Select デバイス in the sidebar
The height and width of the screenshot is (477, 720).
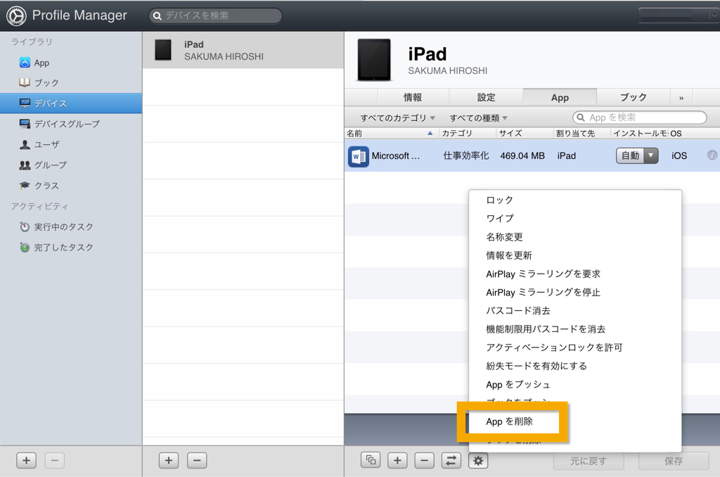point(71,103)
